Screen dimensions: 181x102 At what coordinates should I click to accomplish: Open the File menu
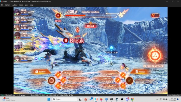2,5
